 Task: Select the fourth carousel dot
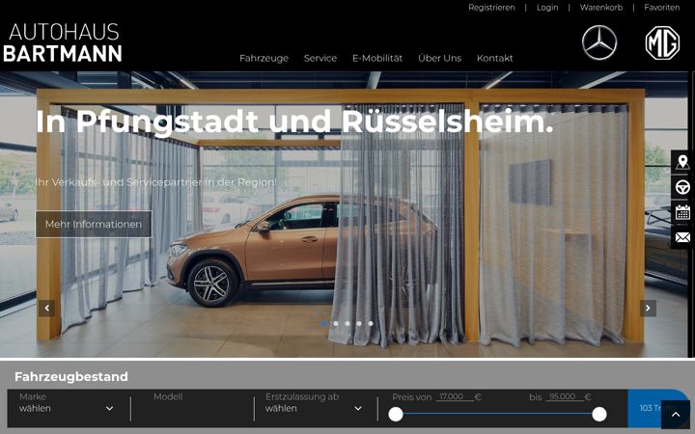tap(359, 323)
